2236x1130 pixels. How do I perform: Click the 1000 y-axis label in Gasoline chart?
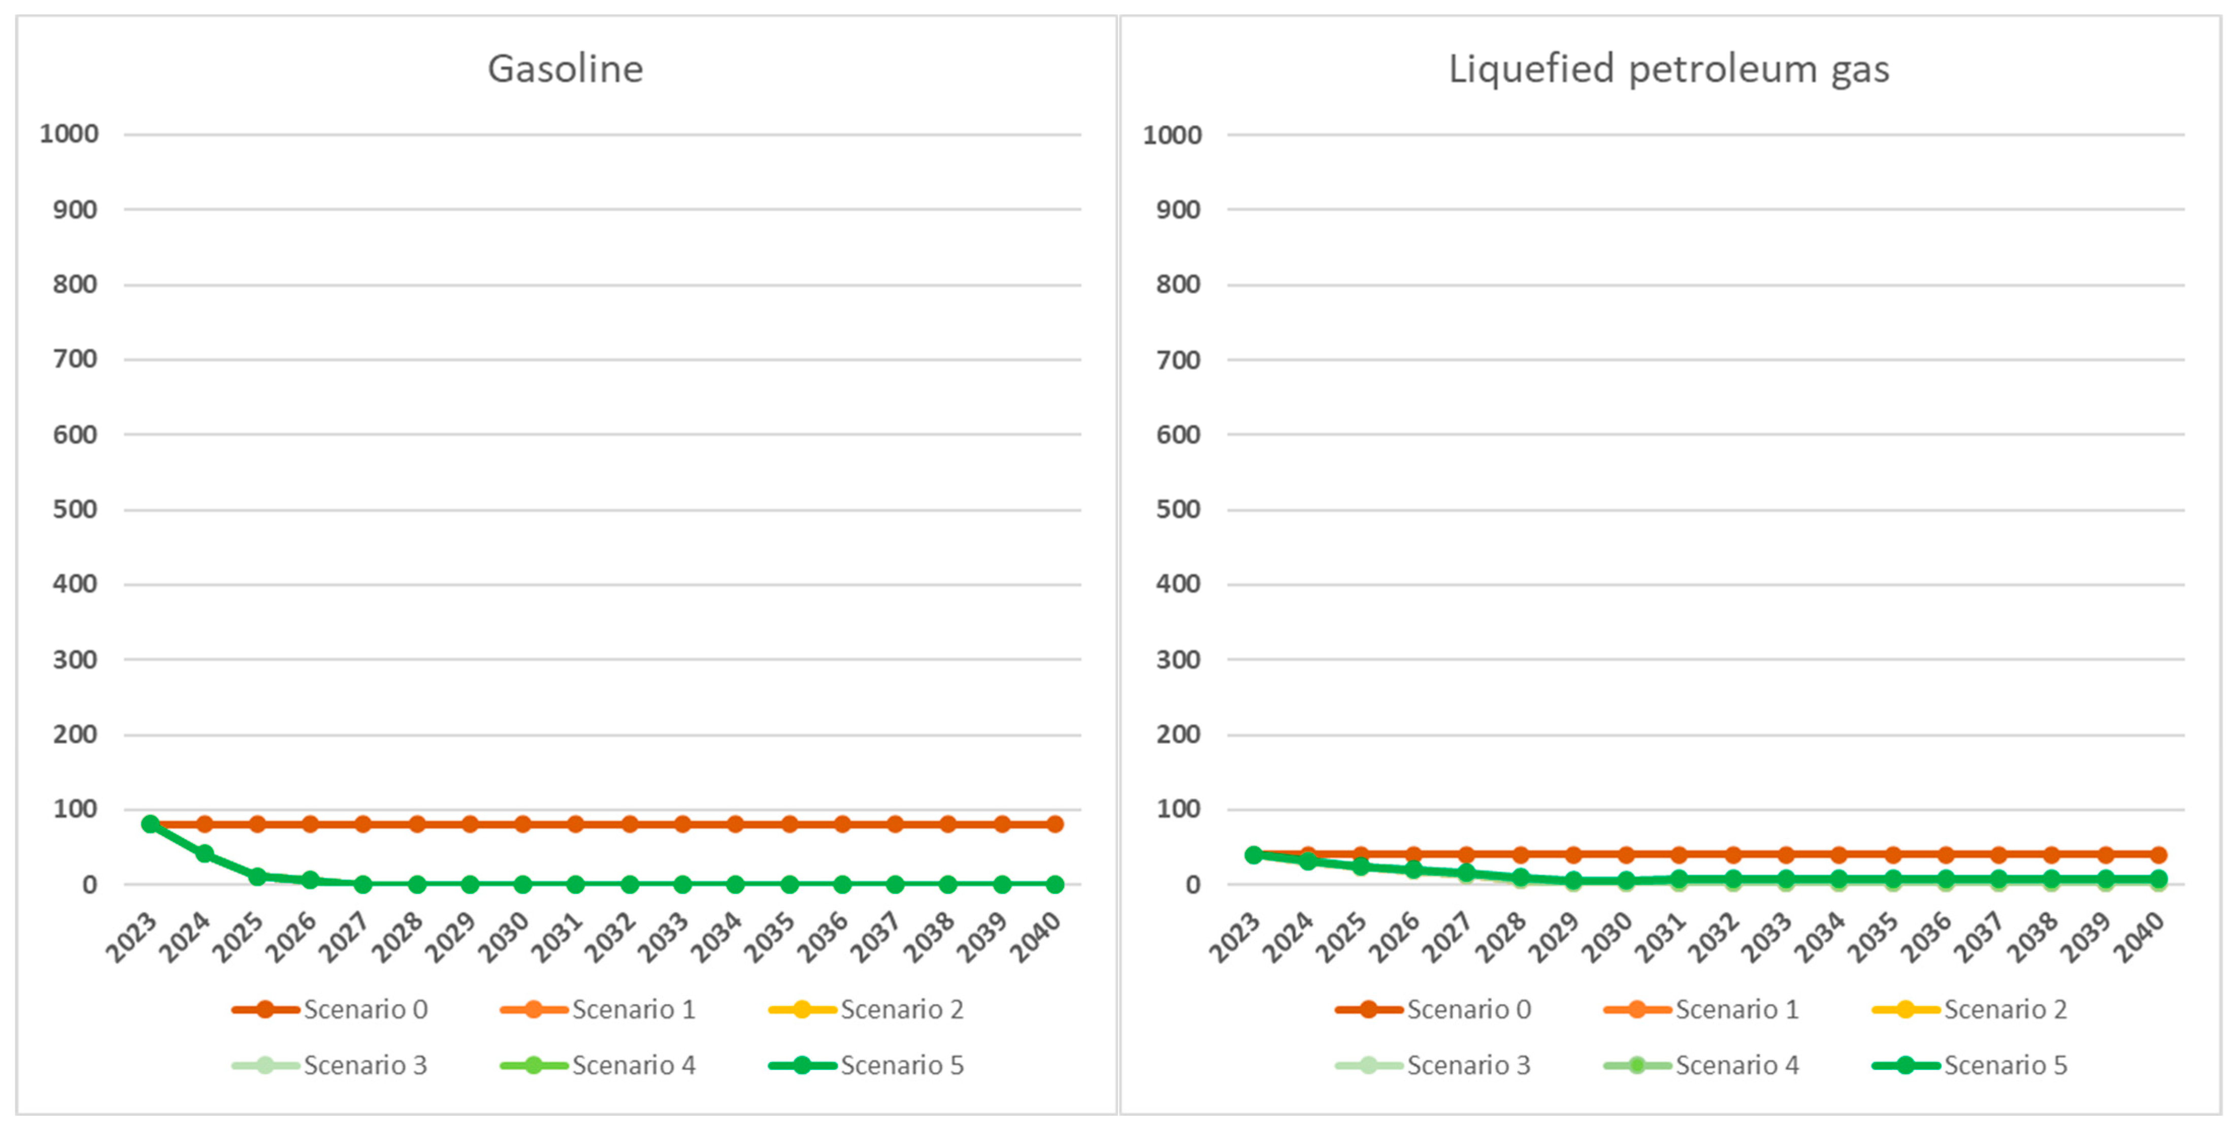pos(70,134)
